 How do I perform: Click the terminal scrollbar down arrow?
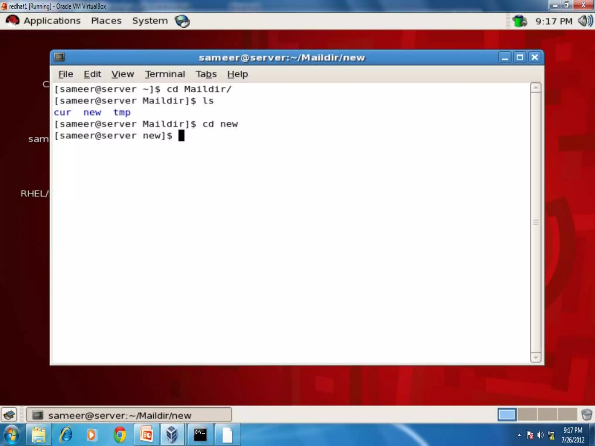pos(536,357)
